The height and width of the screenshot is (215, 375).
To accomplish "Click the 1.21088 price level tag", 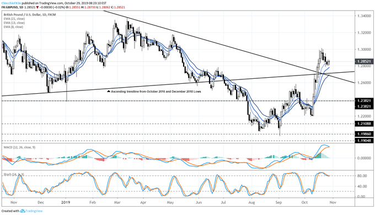I will tap(364, 123).
